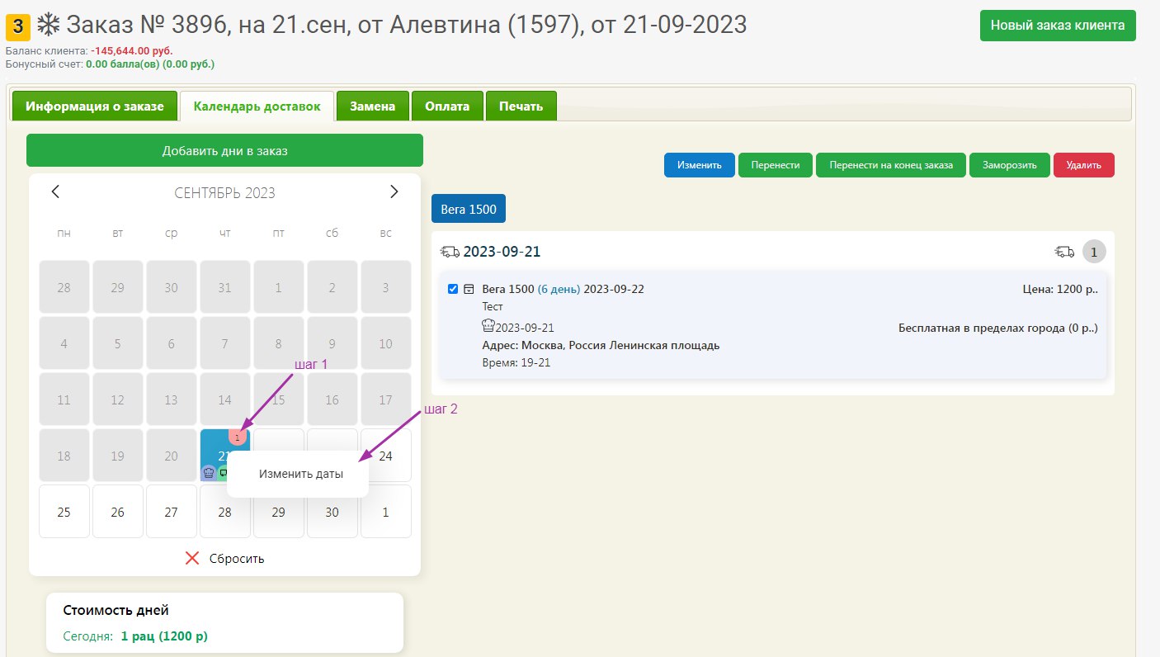Screen dimensions: 1160x657
Task: Click the truck icon next to the count badge
Action: pos(1064,252)
